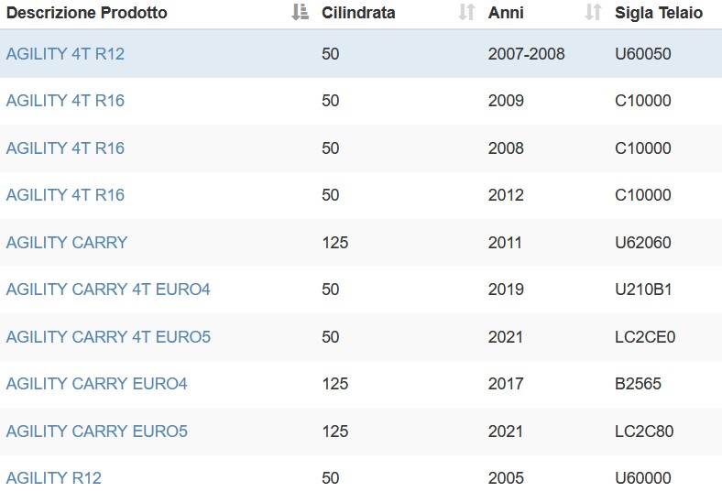Select the 2007-2008 years cell
The width and height of the screenshot is (722, 492).
coord(526,54)
